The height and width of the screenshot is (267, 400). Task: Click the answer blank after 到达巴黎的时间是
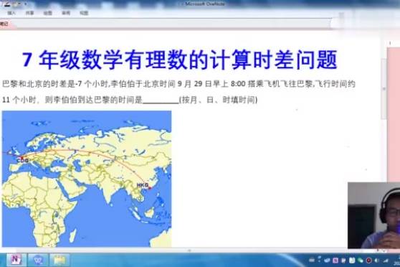[161, 100]
